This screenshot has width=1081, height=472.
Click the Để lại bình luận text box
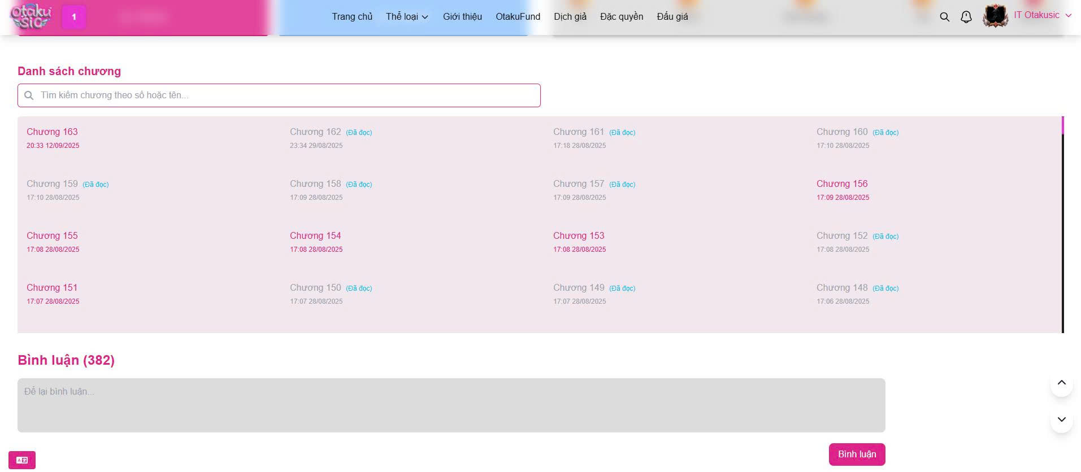pyautogui.click(x=451, y=405)
